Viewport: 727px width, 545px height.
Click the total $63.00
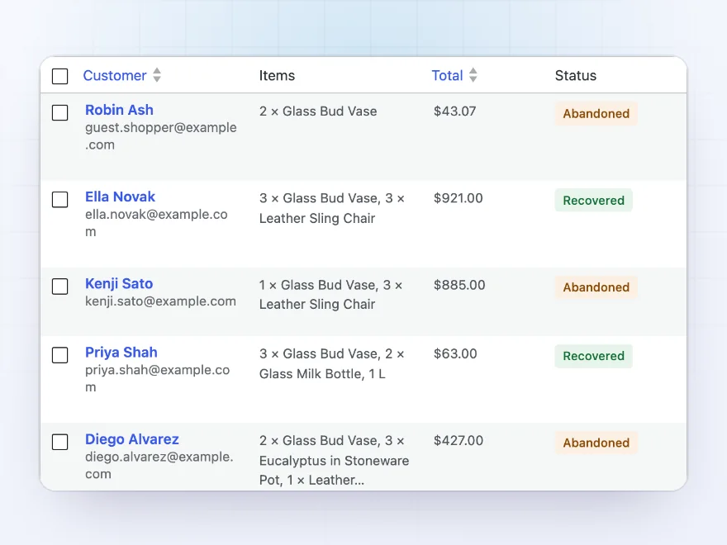tap(455, 353)
